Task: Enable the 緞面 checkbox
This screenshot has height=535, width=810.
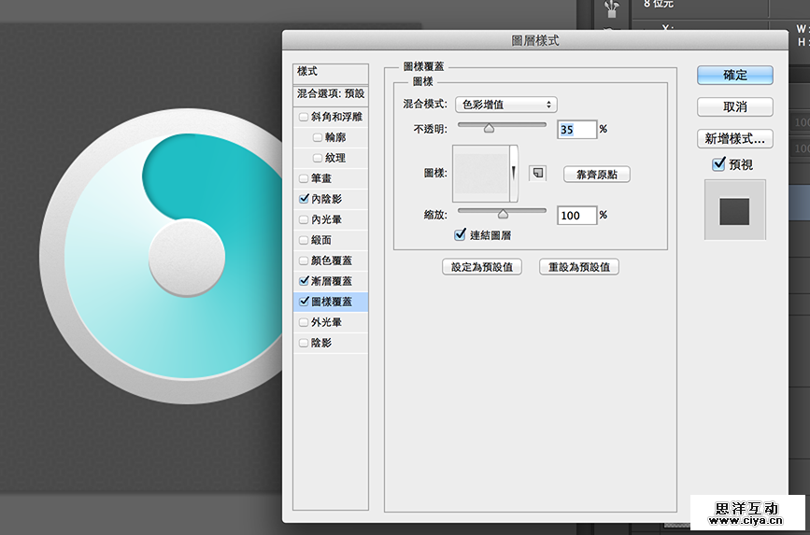Action: 304,240
